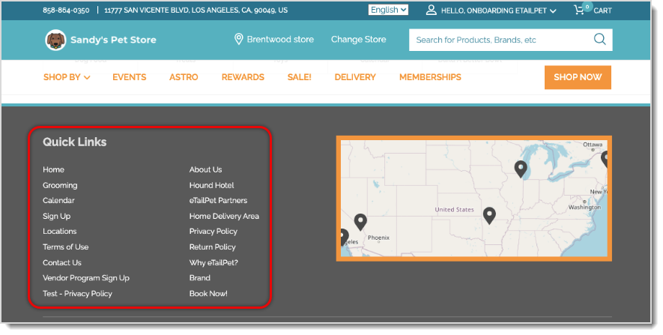Click the Washington label on the map
This screenshot has height=335, width=663.
coord(584,208)
